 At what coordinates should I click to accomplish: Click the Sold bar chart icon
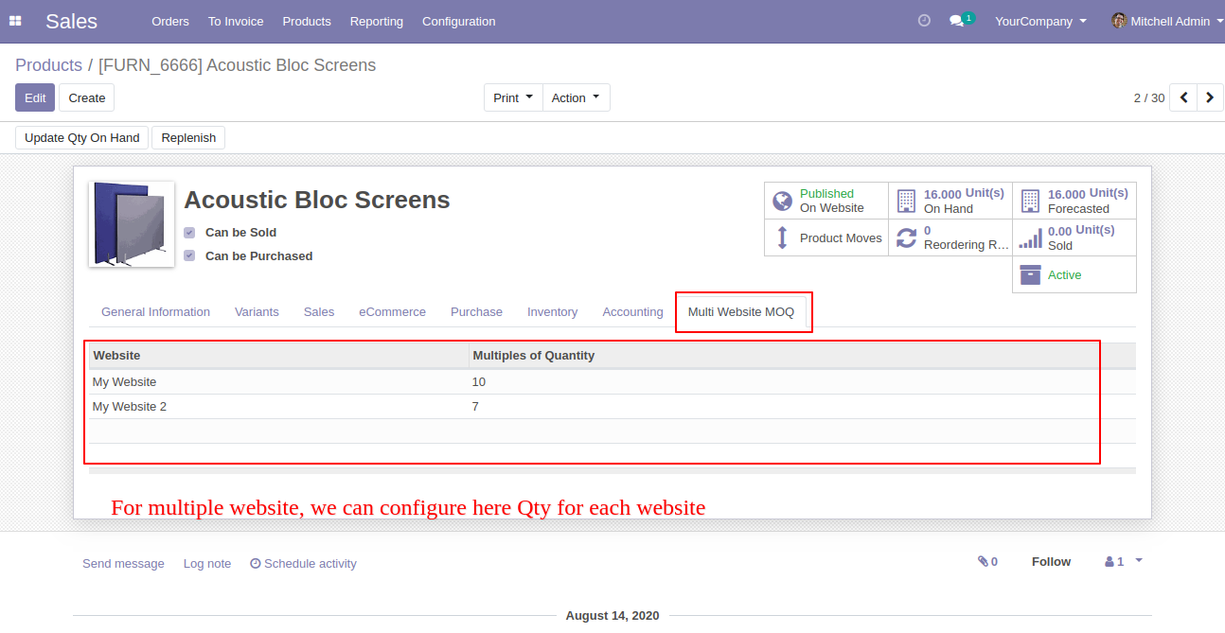coord(1030,237)
